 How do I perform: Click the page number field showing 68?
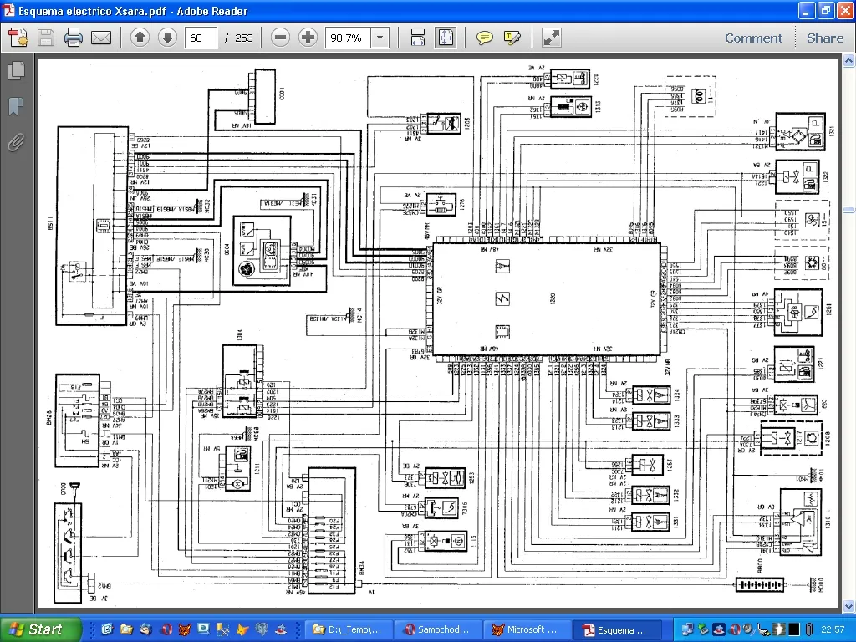click(200, 38)
